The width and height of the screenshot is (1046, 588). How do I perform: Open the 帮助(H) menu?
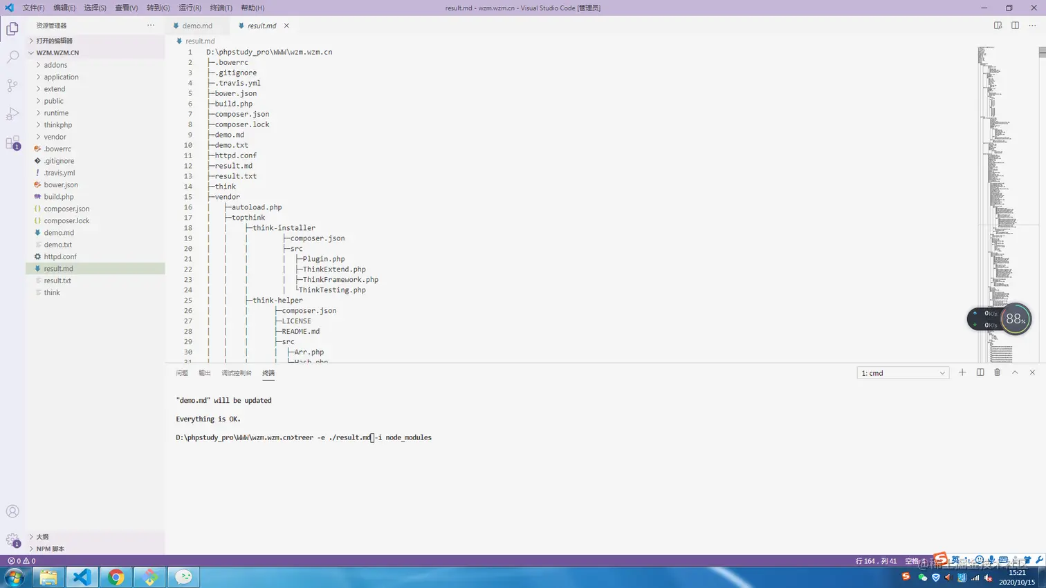point(253,8)
